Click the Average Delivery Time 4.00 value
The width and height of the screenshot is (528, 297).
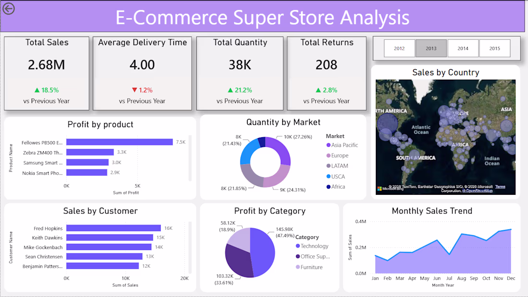pyautogui.click(x=142, y=65)
